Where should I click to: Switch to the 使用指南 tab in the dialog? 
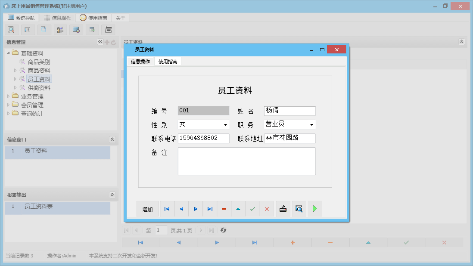168,61
